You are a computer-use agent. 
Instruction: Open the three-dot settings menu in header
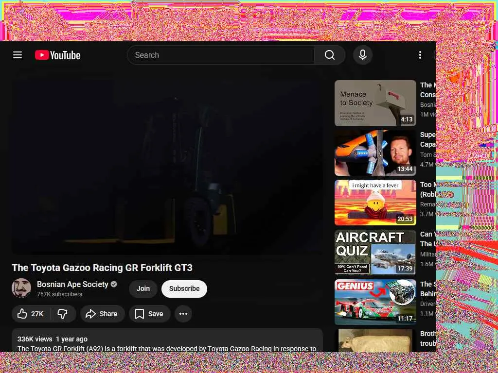click(420, 55)
